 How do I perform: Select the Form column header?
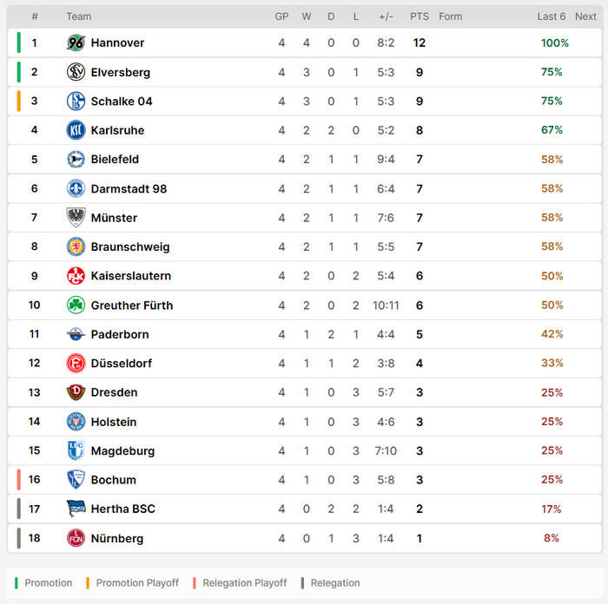[450, 16]
